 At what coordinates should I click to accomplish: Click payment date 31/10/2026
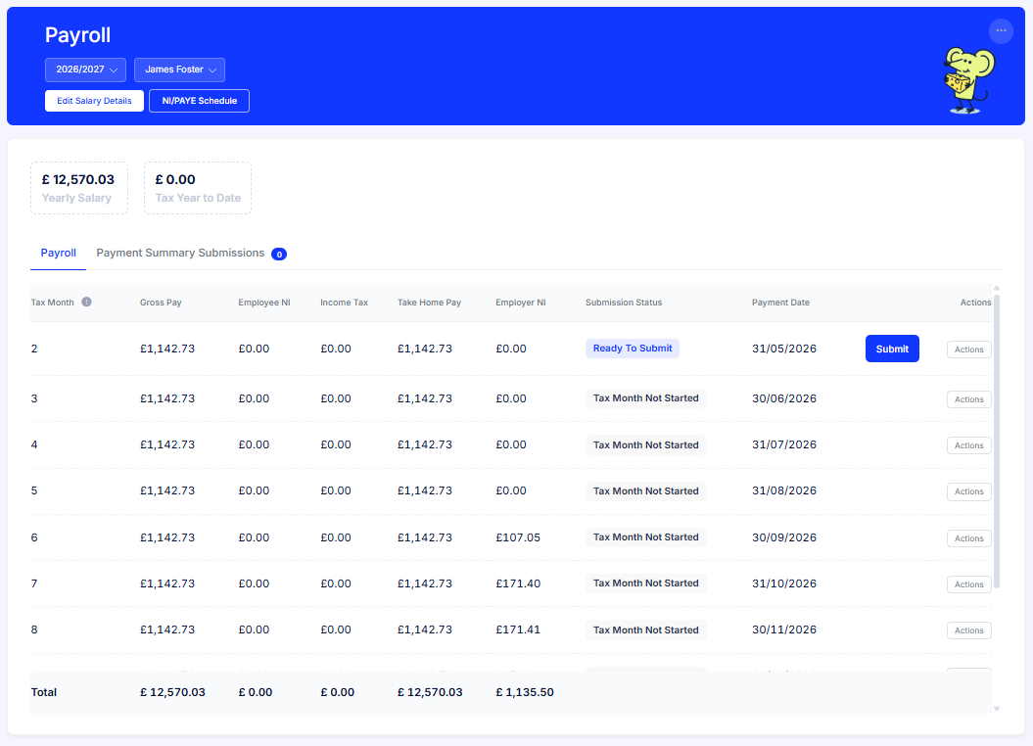pyautogui.click(x=784, y=584)
